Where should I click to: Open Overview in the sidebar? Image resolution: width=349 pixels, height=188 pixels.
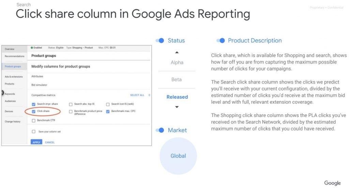click(x=10, y=49)
